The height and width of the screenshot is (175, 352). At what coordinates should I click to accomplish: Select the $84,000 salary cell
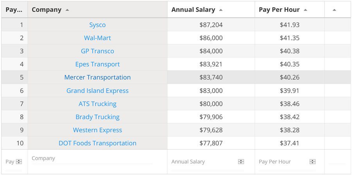[211, 51]
